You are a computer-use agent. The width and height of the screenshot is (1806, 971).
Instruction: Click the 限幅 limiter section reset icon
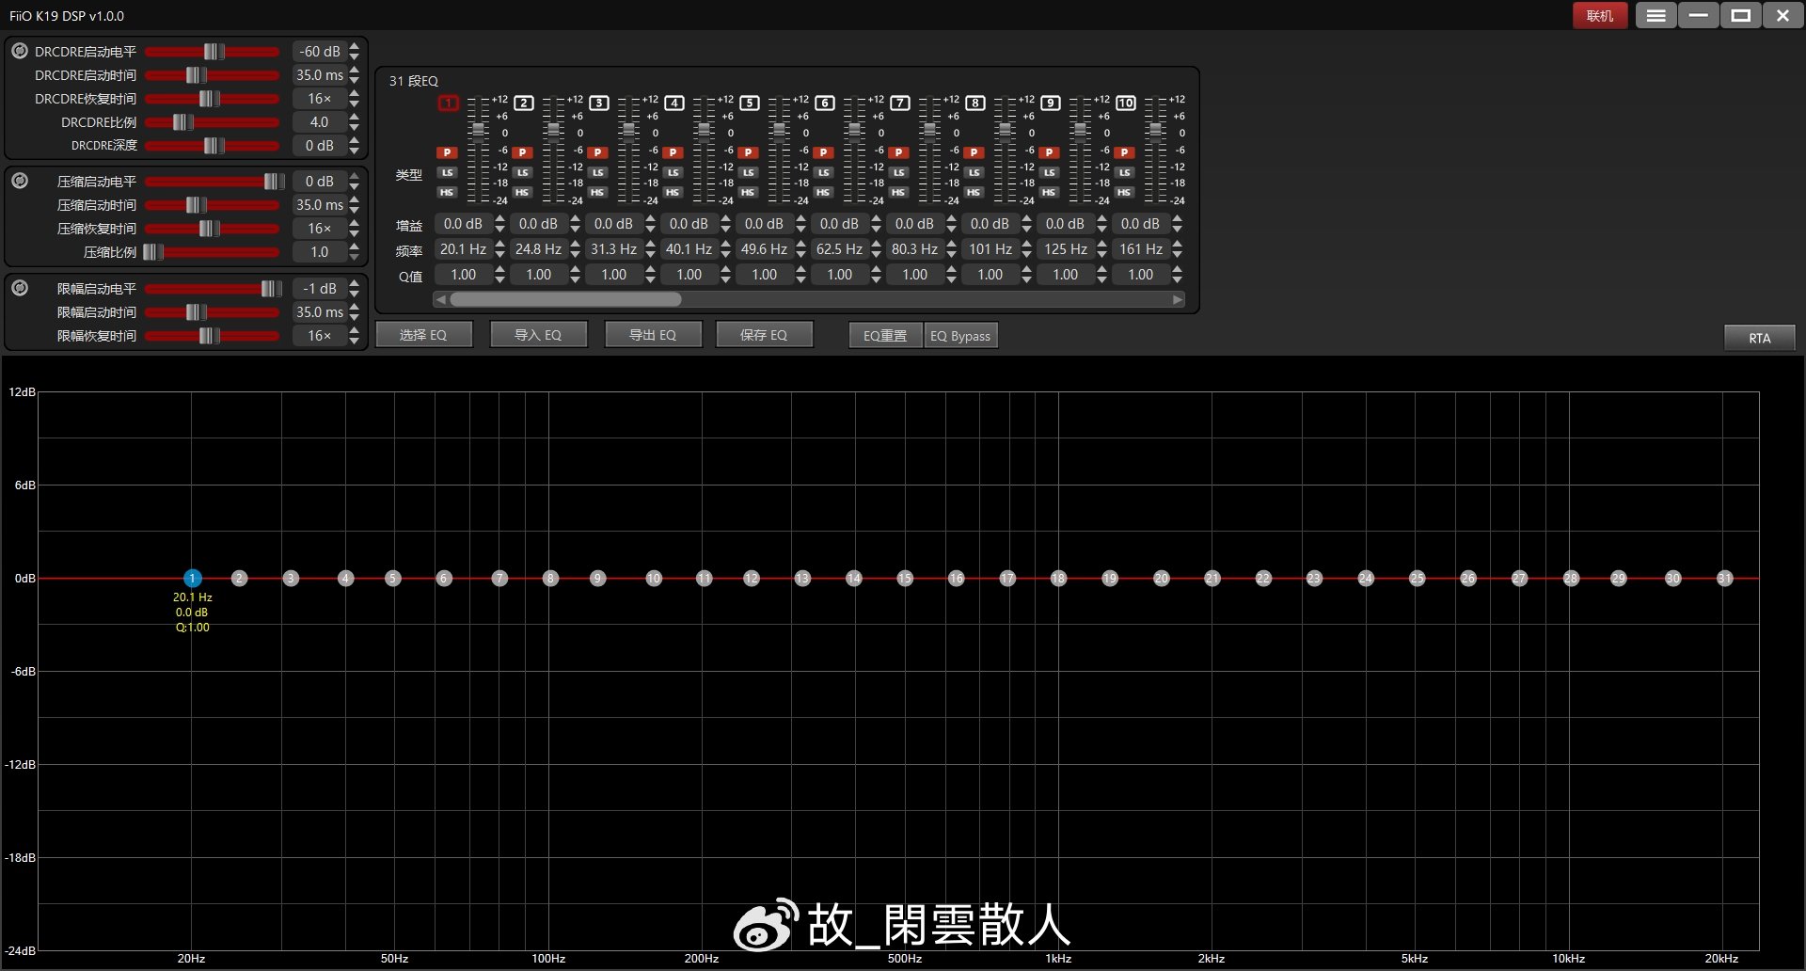pos(20,288)
